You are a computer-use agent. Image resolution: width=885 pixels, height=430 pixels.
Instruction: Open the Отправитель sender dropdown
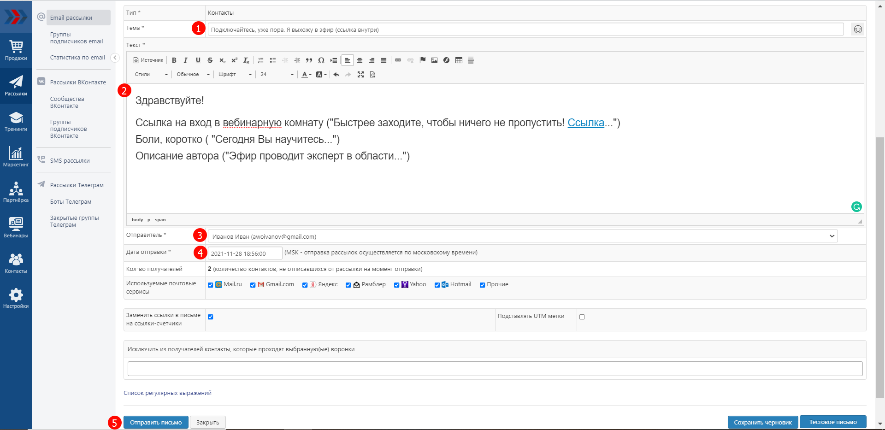522,236
